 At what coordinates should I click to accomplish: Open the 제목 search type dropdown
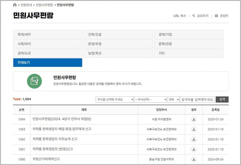click(174, 99)
